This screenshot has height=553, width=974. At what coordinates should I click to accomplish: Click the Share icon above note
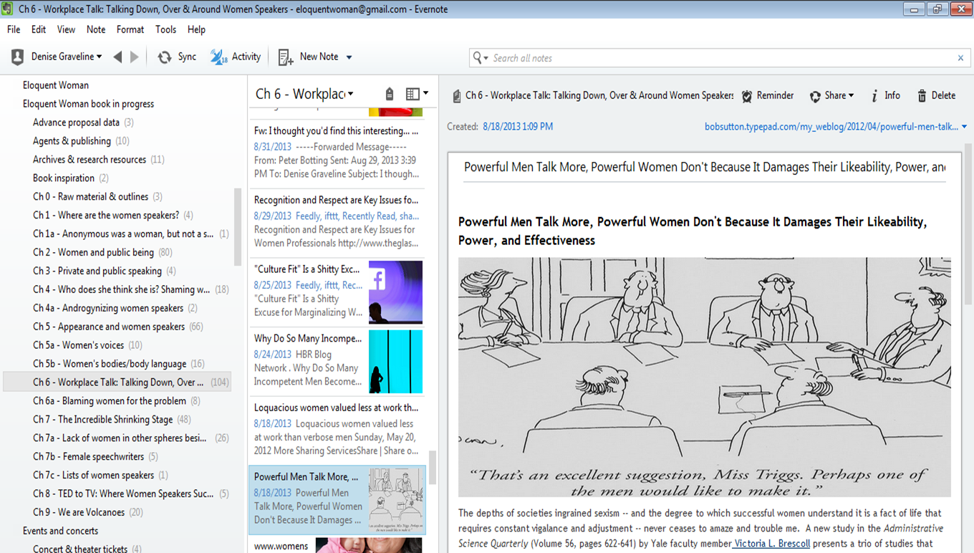815,96
